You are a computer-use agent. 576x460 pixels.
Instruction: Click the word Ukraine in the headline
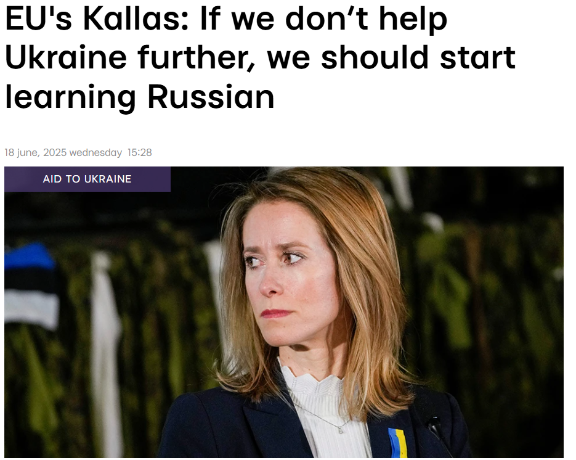[66, 58]
